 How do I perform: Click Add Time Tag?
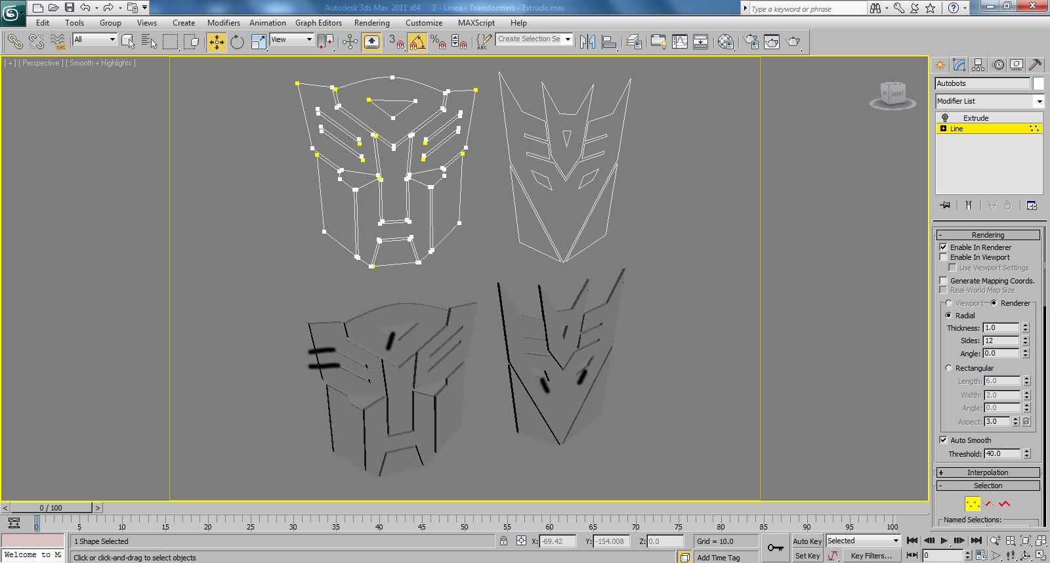tap(718, 558)
